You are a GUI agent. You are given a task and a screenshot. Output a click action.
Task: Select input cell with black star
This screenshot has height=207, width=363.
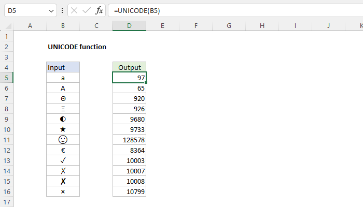63,129
